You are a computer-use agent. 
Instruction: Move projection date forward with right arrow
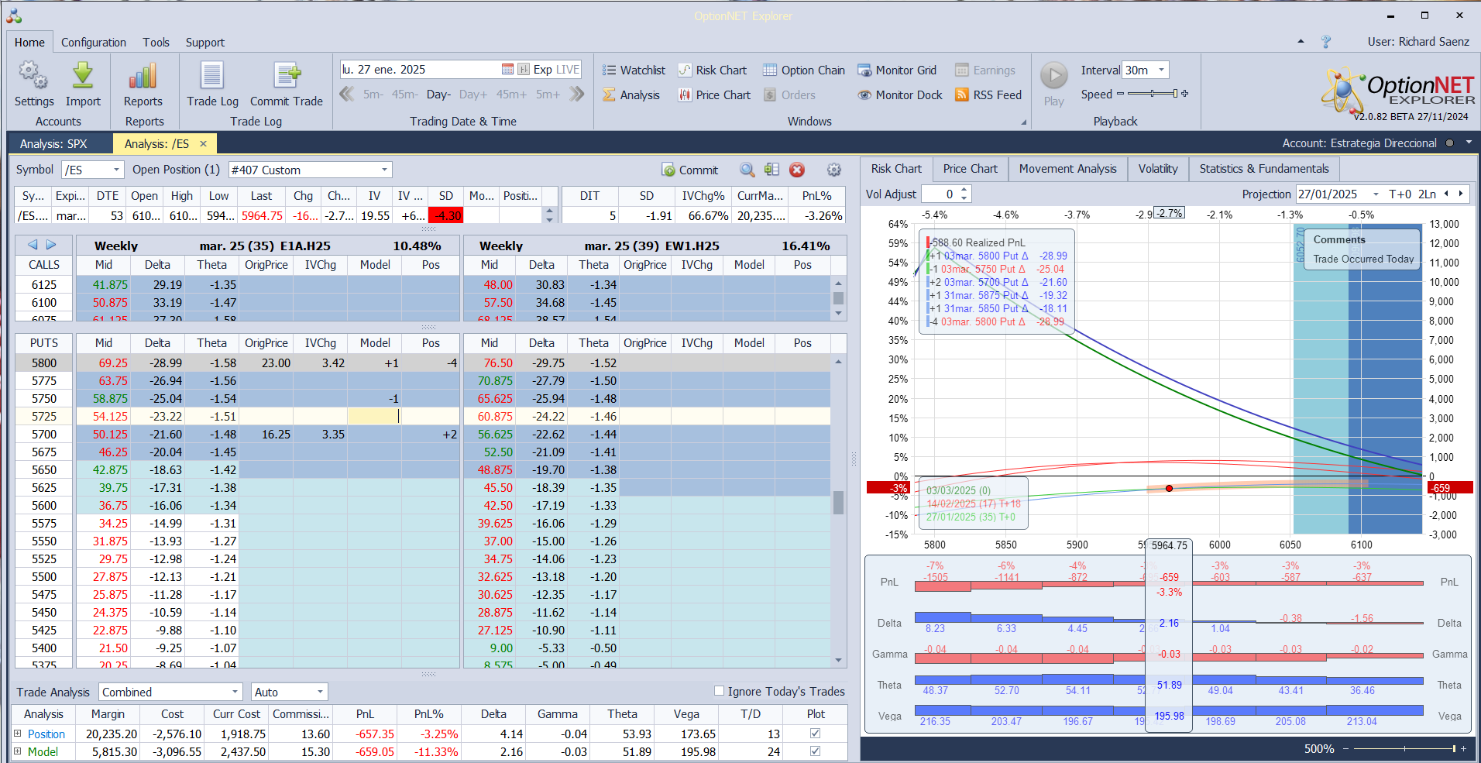[1461, 194]
